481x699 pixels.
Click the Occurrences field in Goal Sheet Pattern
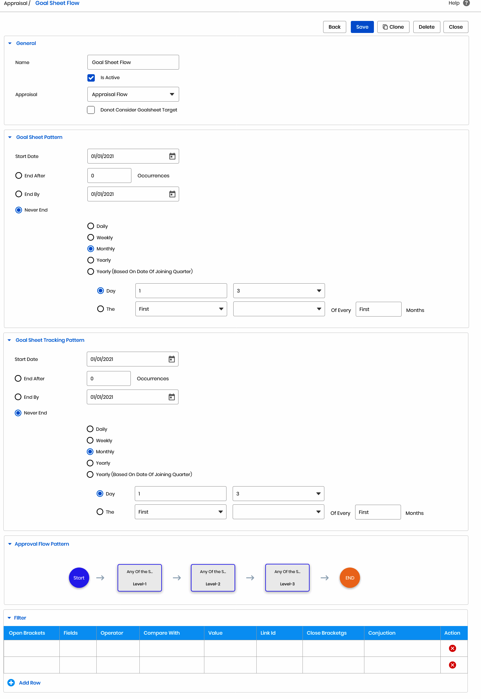pyautogui.click(x=109, y=176)
